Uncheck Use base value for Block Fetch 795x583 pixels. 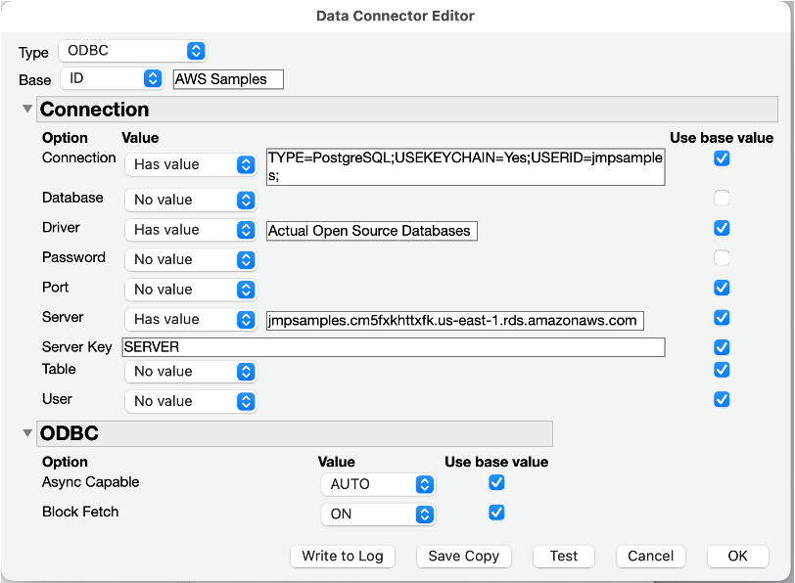(496, 513)
